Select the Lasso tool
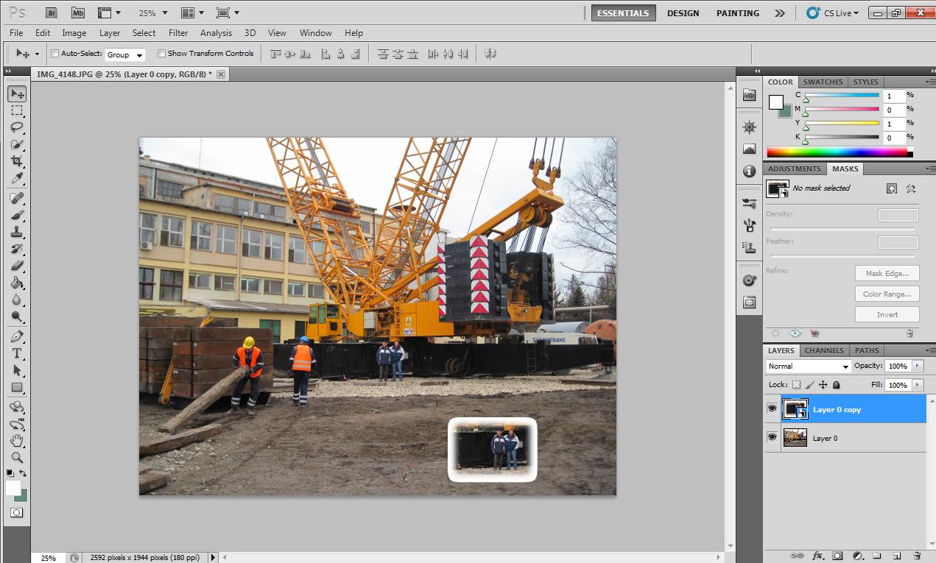This screenshot has width=936, height=563. coord(17,127)
